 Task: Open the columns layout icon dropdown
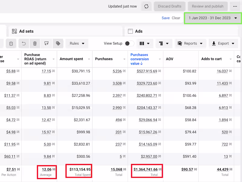click(145, 43)
